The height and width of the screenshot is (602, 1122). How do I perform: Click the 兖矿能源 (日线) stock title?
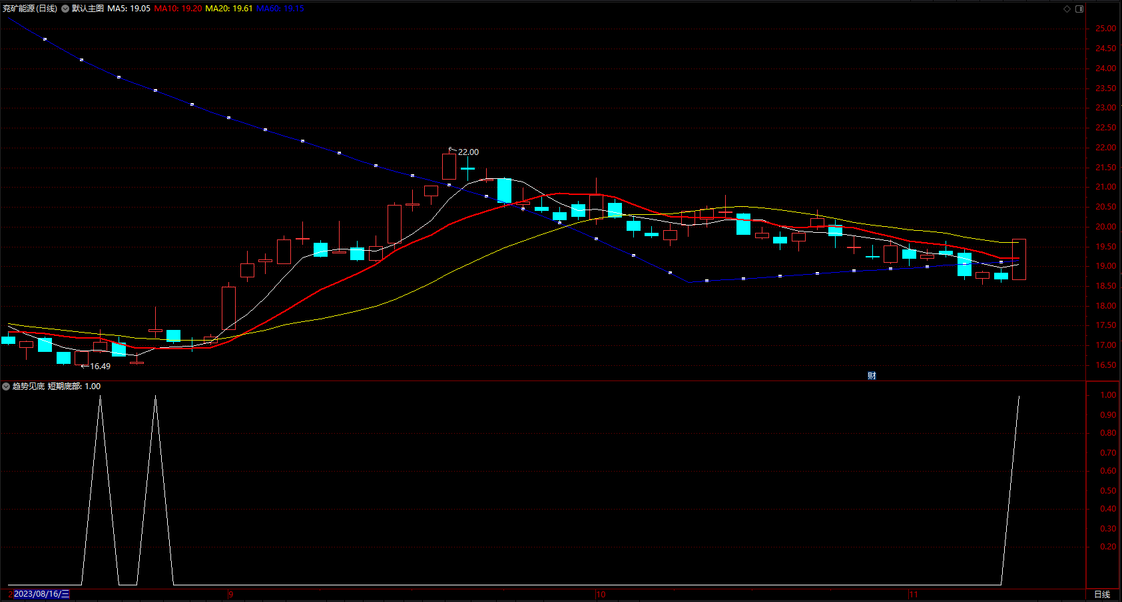click(x=30, y=9)
